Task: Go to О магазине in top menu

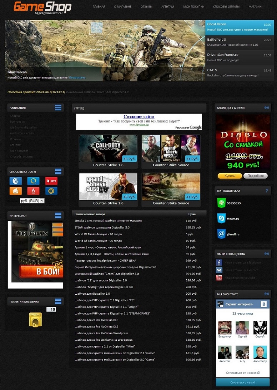Action: 122,6
